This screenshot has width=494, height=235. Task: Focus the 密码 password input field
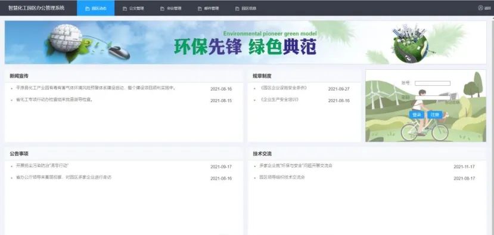433,98
